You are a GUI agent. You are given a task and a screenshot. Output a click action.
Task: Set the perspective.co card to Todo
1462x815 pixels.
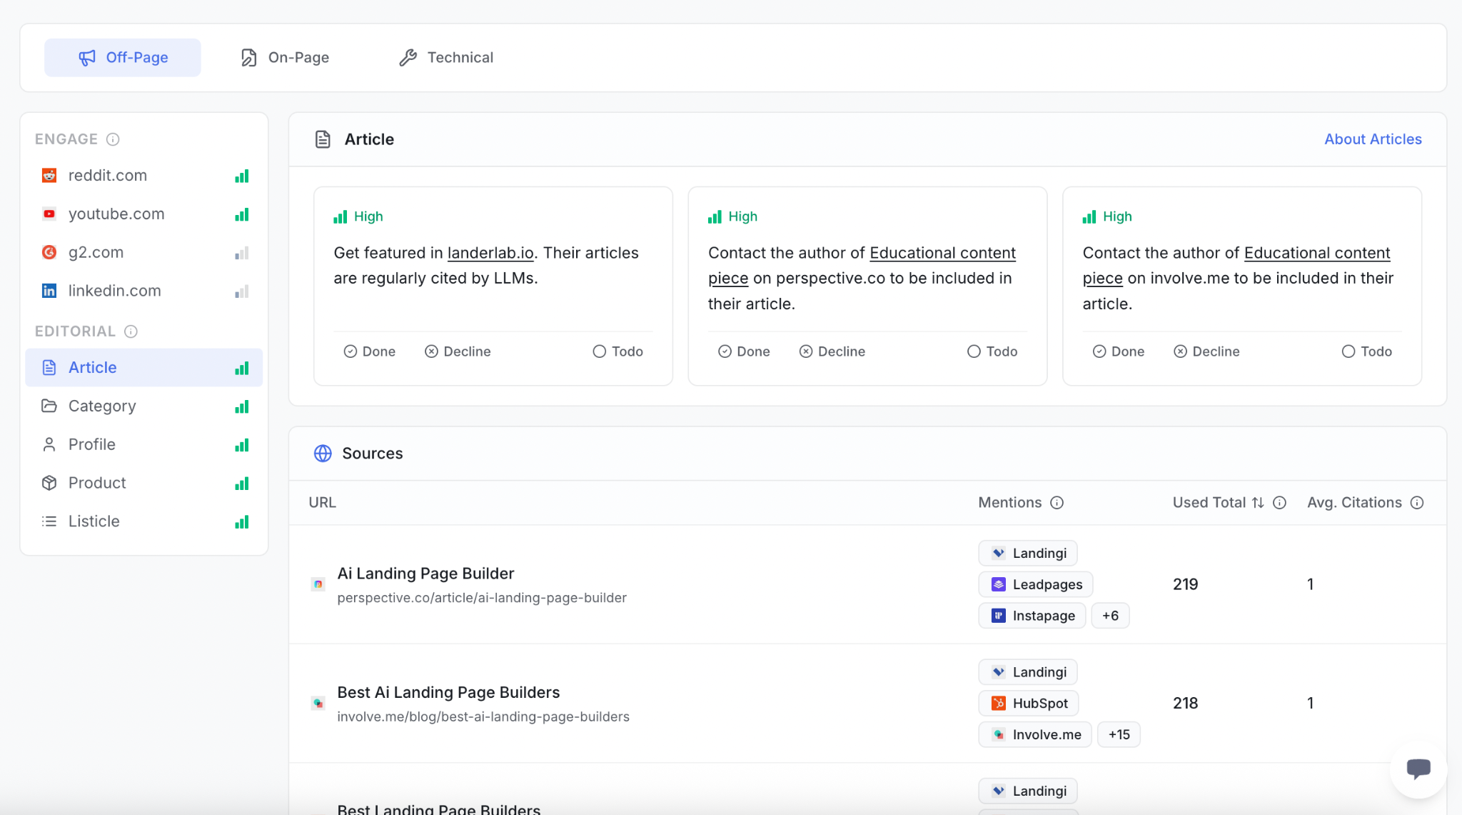(x=992, y=351)
